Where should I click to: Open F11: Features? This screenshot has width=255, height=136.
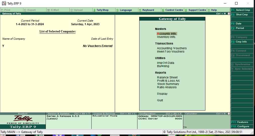pyautogui.click(x=242, y=122)
